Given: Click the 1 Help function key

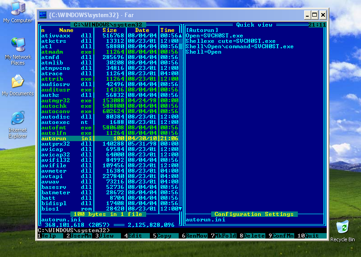Looking at the screenshot, I should point(50,236).
